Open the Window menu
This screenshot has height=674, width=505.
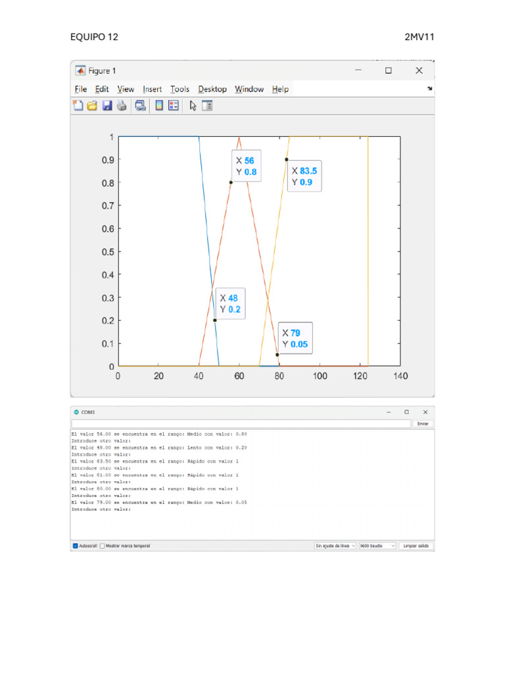249,89
